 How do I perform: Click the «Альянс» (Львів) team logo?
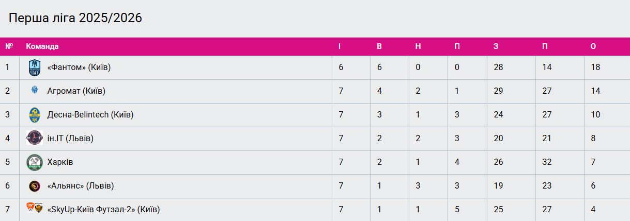tap(35, 185)
